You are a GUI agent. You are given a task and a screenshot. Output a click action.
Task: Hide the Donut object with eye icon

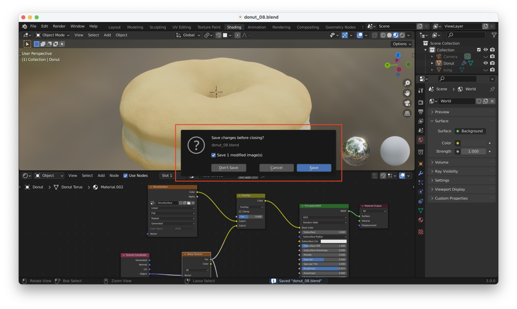pyautogui.click(x=485, y=63)
